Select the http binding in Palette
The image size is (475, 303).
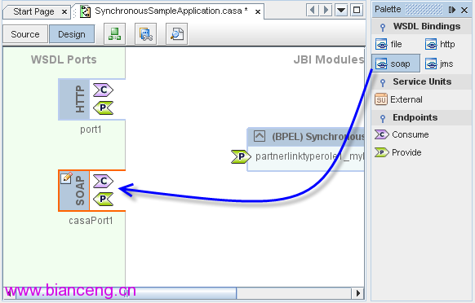(440, 44)
